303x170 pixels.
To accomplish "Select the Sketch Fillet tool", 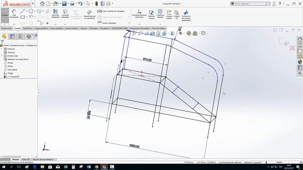I will point(39,23).
